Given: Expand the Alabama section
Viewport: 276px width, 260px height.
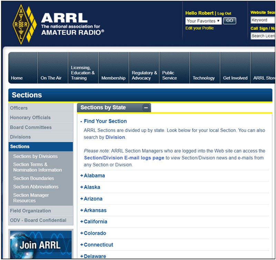Looking at the screenshot, I should (94, 176).
